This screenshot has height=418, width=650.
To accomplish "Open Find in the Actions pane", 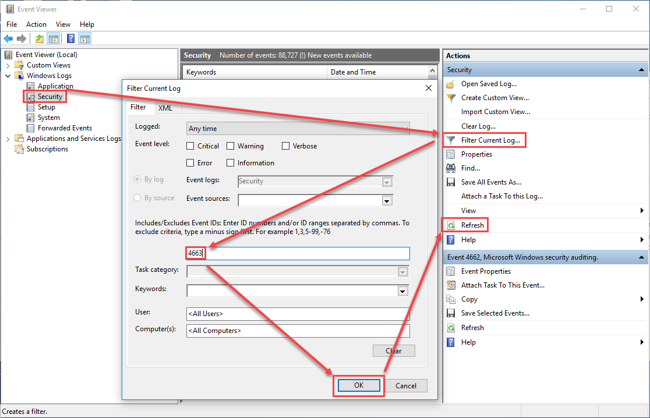I will pyautogui.click(x=469, y=168).
